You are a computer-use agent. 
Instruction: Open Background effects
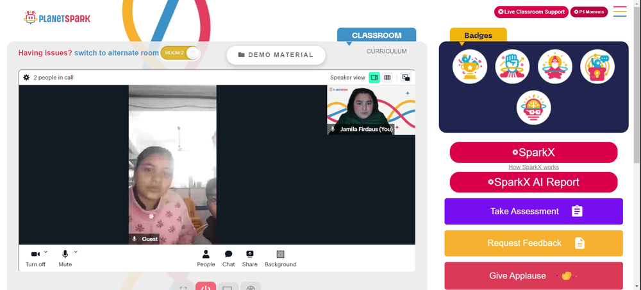281,259
